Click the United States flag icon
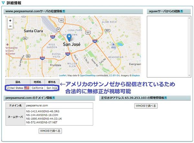 [27, 88]
